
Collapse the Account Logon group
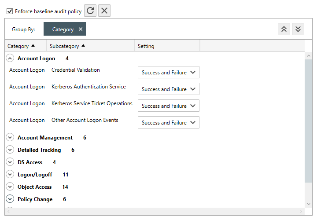coord(10,59)
